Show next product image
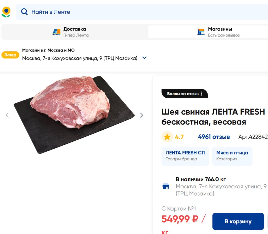This screenshot has width=268, height=234. [x=141, y=115]
